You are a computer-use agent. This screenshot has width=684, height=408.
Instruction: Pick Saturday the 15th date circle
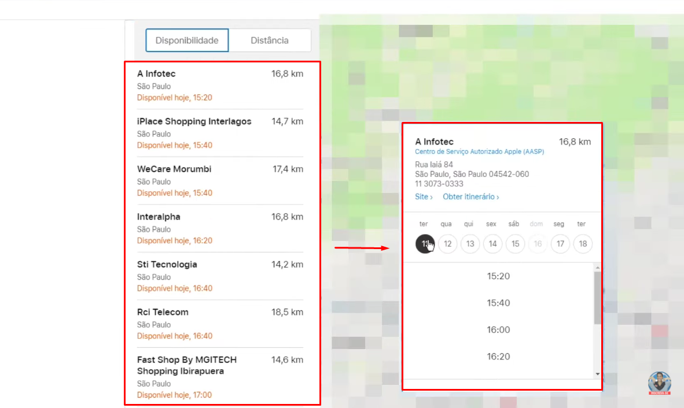click(515, 244)
